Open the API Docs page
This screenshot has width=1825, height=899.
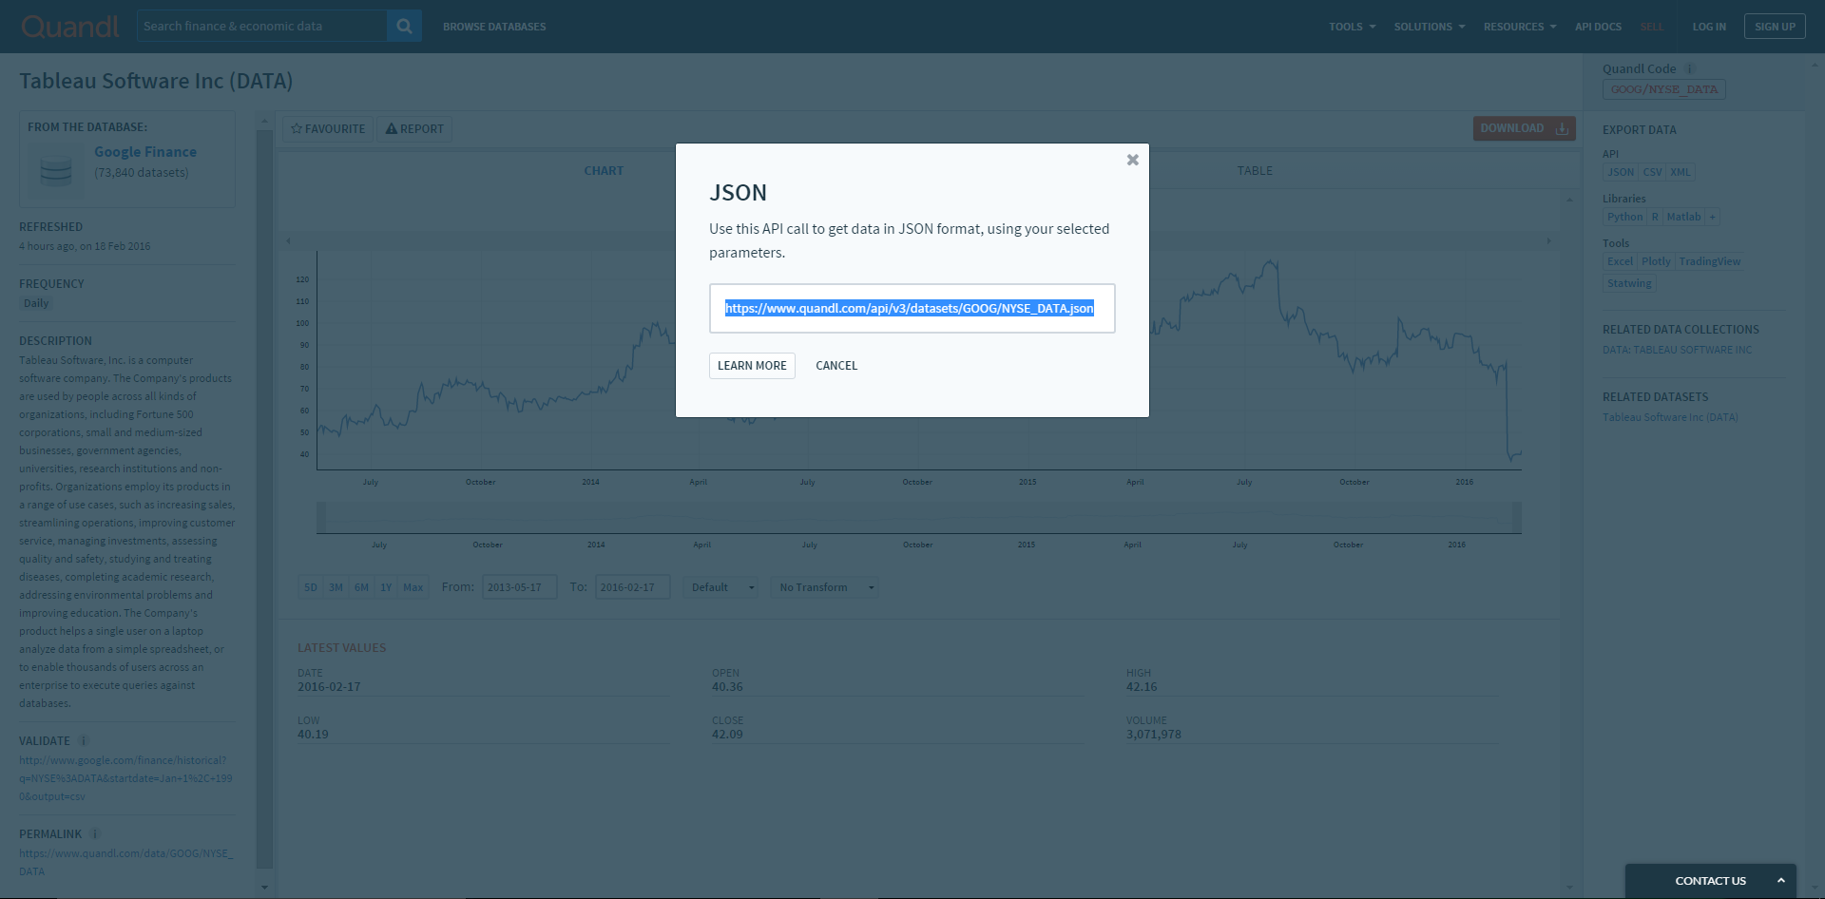(x=1598, y=27)
